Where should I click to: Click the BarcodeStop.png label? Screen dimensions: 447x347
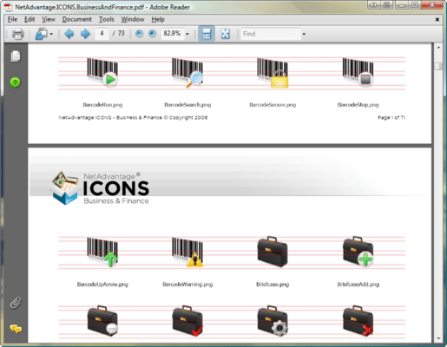(358, 105)
